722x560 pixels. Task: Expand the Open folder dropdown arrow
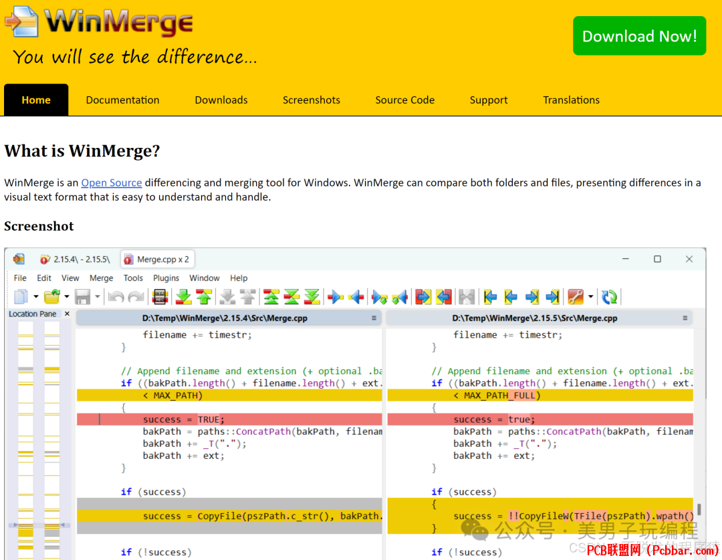[x=67, y=297]
